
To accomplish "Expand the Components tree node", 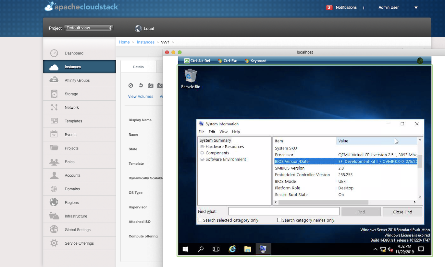I will (202, 153).
